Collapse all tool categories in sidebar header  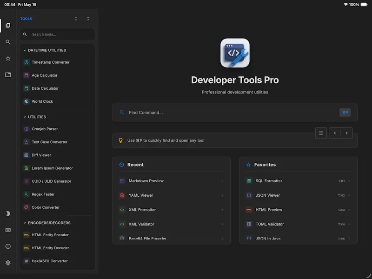(88, 19)
